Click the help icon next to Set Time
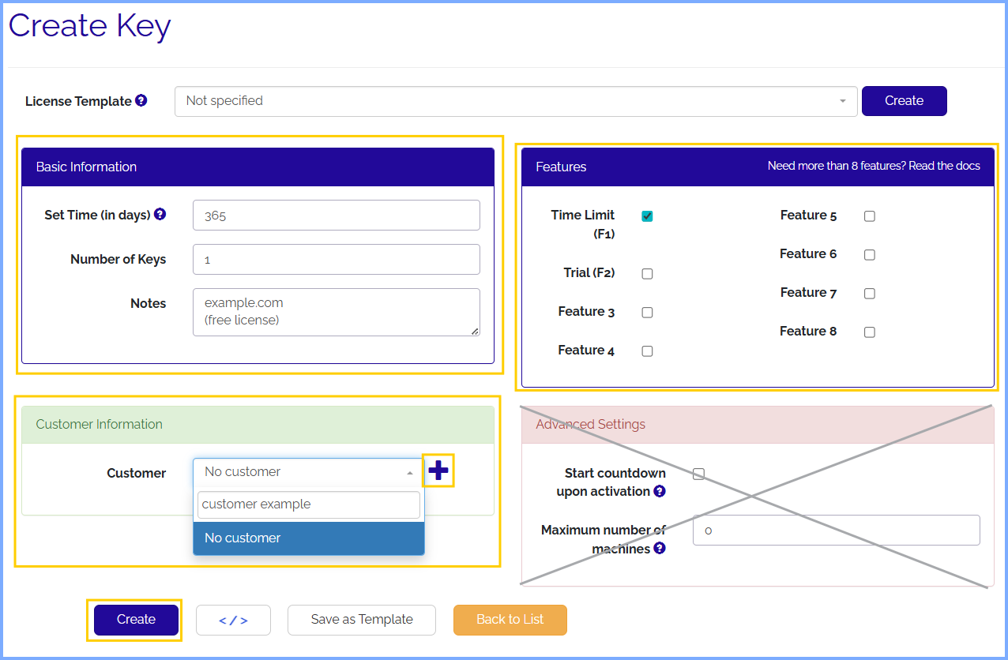This screenshot has width=1008, height=660. pos(160,214)
